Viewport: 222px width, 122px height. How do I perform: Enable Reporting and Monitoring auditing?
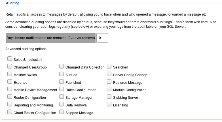tap(10, 104)
